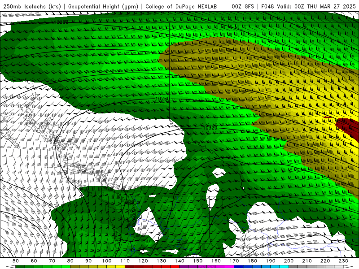Viewport: 359px width, 269px height.
Task: Click the brightest green 75–80 kt colorbar swatch
Action: click(66, 267)
